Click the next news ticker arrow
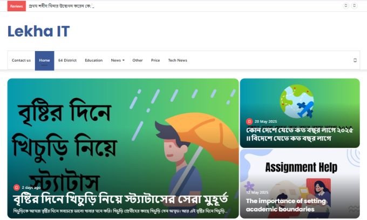The height and width of the screenshot is (220, 367). click(x=355, y=5)
